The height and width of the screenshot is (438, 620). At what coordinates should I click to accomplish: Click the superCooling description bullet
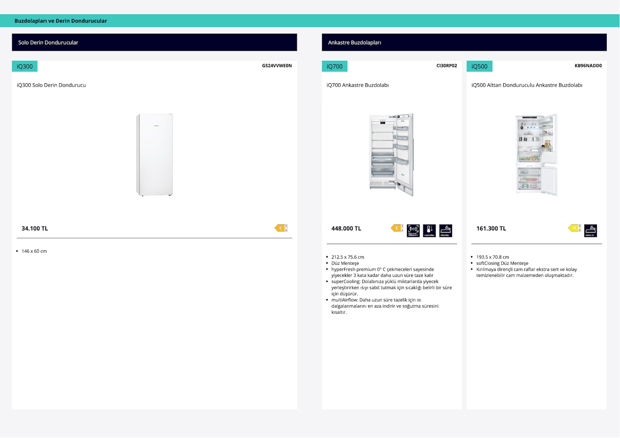391,288
